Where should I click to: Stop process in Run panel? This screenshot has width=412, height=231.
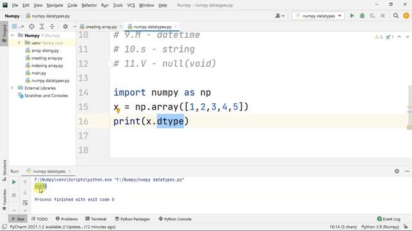coord(14,195)
